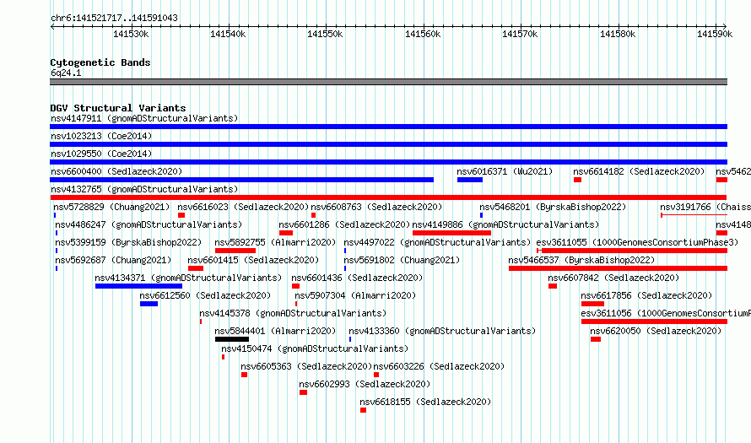Open nsv5907304 (Almarri2020) label
Image resolution: width=751 pixels, height=443 pixels.
click(355, 295)
